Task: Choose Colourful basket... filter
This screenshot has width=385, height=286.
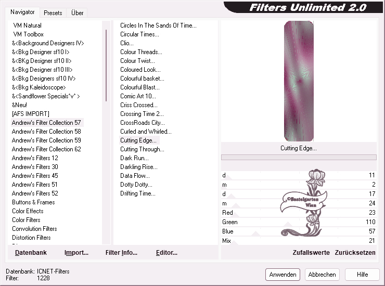Action: tap(142, 79)
